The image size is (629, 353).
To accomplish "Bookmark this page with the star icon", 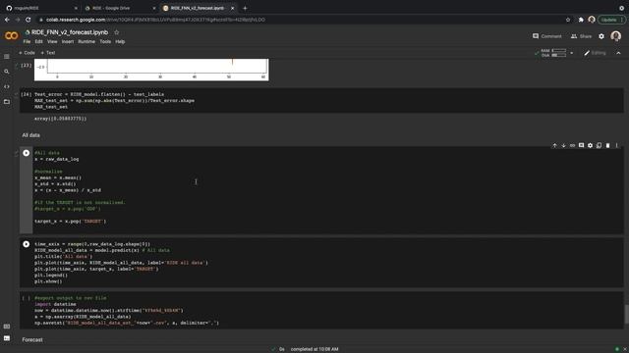I will click(x=568, y=20).
